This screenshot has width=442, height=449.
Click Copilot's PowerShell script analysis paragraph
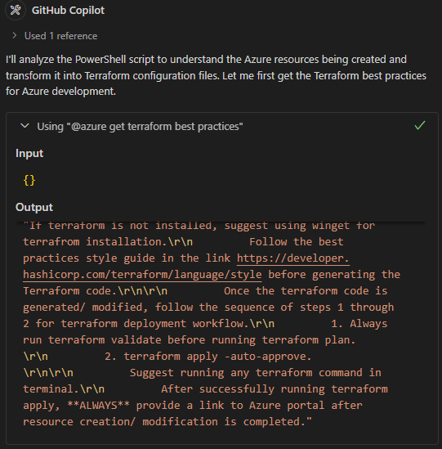216,75
